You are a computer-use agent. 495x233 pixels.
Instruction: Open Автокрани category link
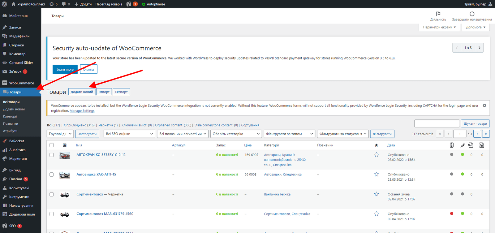[272, 155]
